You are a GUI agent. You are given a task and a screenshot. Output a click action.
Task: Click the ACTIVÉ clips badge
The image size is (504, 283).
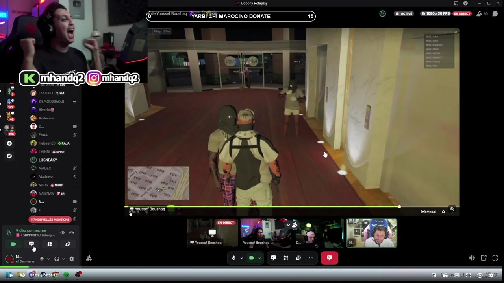click(404, 13)
